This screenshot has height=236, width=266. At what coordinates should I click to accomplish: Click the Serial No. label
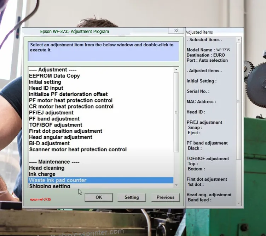pyautogui.click(x=198, y=91)
